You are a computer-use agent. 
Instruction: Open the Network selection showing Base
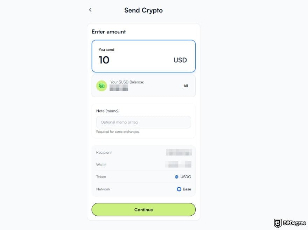click(x=184, y=189)
